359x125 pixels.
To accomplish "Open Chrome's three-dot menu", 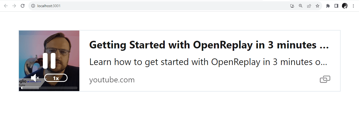I will 353,6.
